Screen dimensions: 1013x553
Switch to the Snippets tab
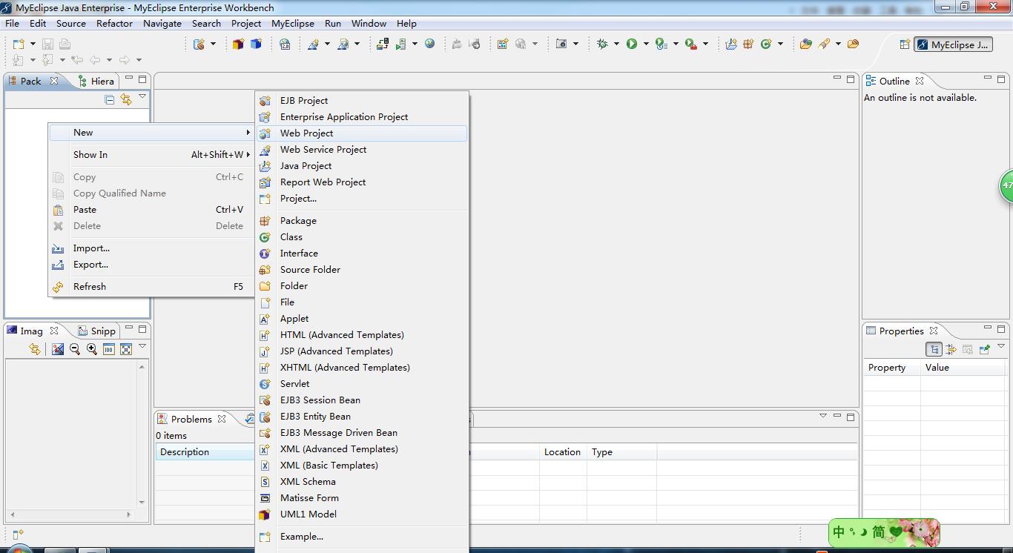point(96,331)
